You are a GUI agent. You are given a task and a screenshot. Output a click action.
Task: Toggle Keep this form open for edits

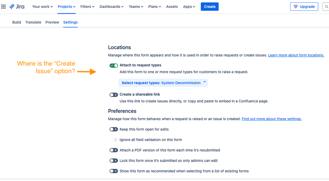pyautogui.click(x=114, y=130)
